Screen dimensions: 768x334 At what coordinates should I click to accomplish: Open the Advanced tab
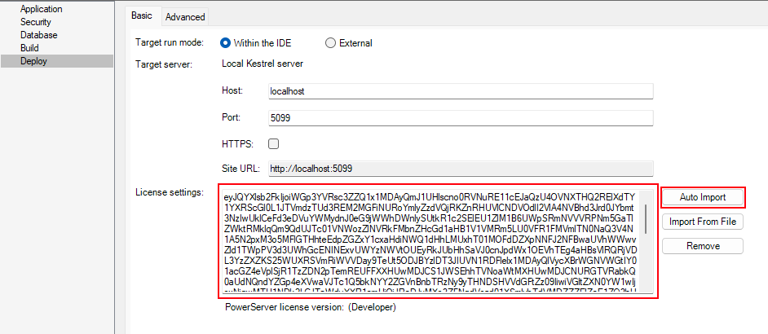(185, 16)
